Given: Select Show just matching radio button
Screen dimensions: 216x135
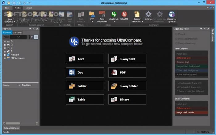Looking at the screenshot, I should coord(176,43).
